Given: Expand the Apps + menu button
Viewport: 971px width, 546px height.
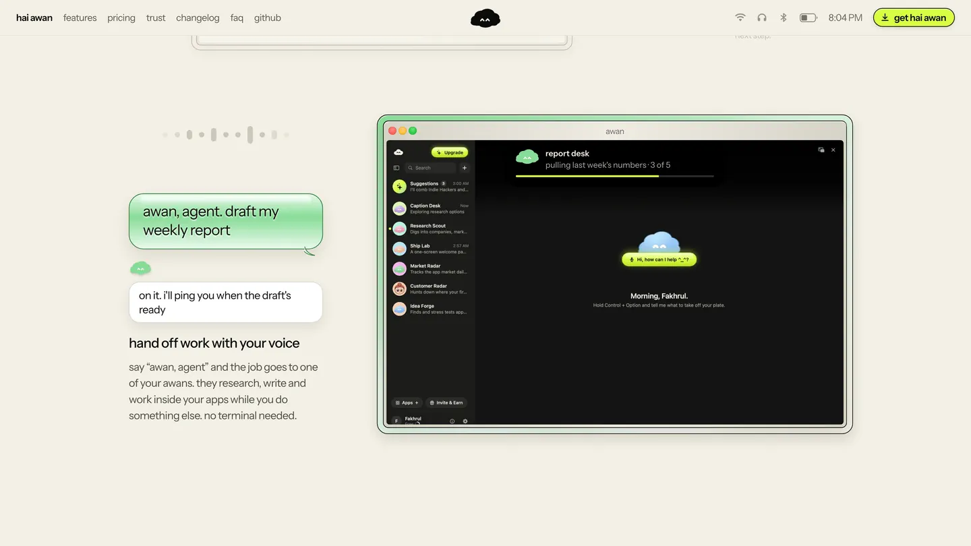Looking at the screenshot, I should (x=407, y=402).
